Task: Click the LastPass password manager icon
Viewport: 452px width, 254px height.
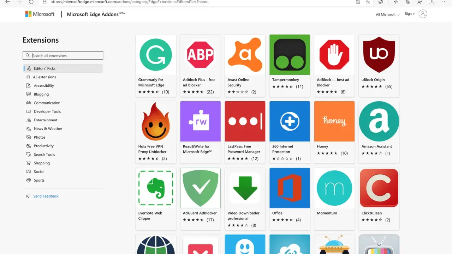Action: coord(245,121)
